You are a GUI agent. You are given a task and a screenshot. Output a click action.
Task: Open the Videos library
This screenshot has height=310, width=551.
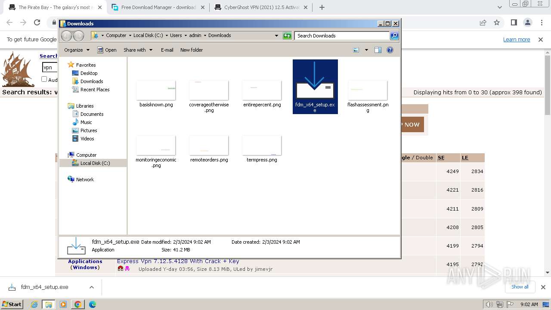(87, 139)
